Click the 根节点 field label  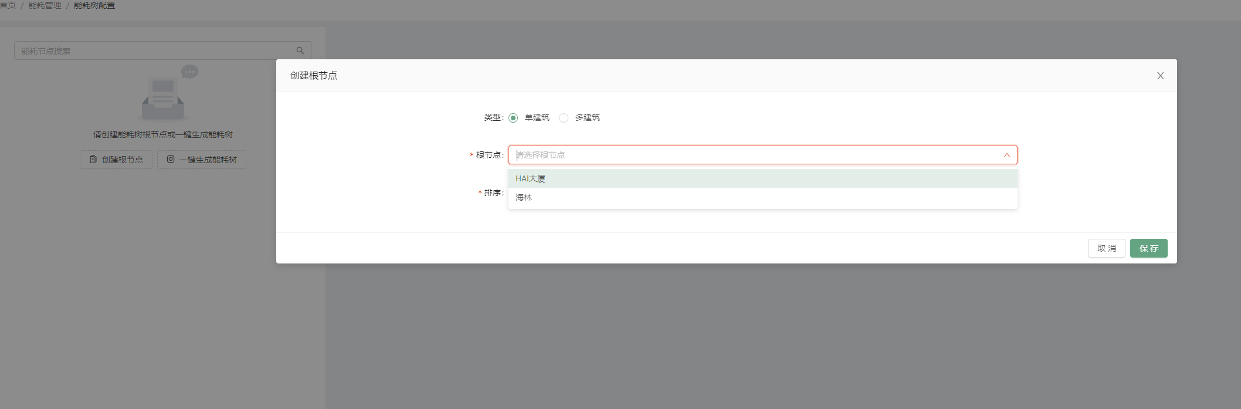(x=490, y=155)
